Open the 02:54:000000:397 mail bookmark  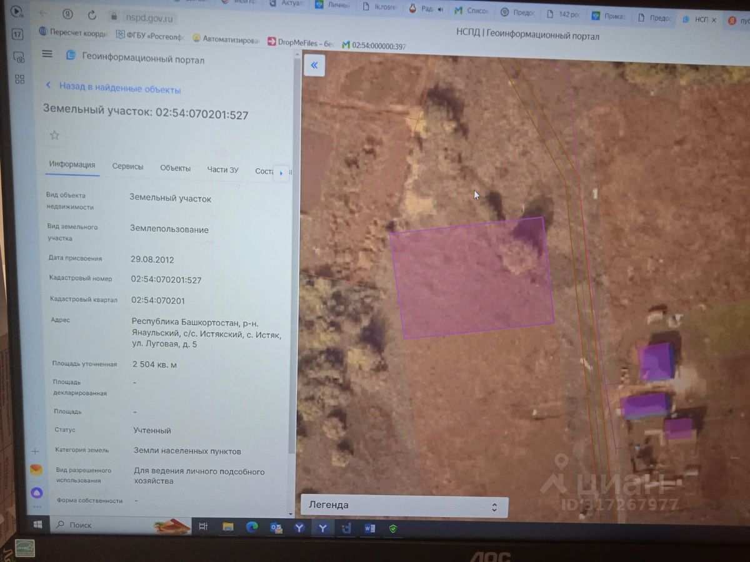[374, 46]
